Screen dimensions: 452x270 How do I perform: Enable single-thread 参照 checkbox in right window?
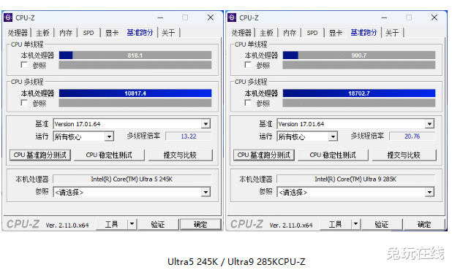click(248, 65)
